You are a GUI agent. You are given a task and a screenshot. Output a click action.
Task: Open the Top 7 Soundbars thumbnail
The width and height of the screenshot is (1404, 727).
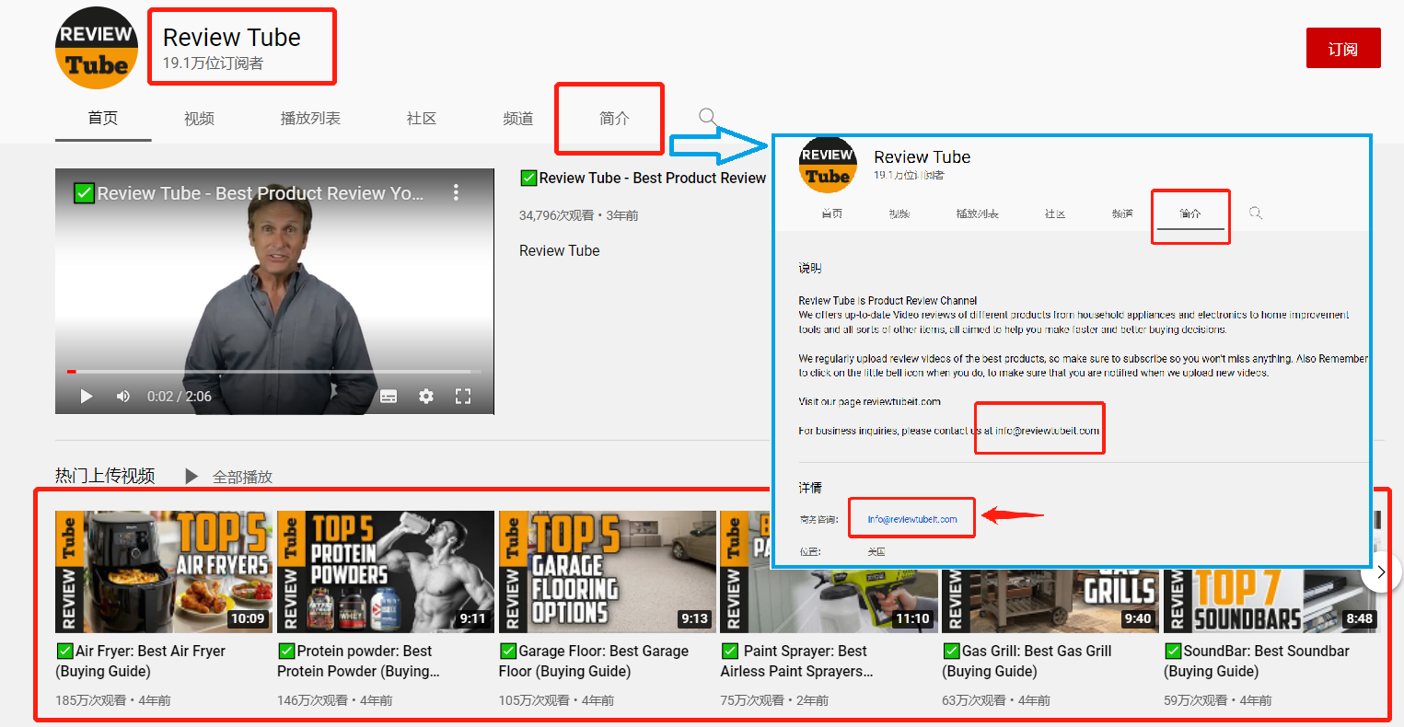tap(1272, 600)
